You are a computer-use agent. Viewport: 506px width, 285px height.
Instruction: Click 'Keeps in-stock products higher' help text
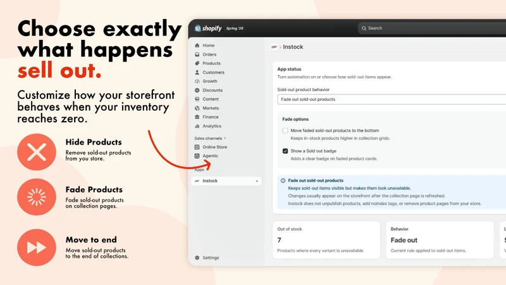(x=340, y=138)
